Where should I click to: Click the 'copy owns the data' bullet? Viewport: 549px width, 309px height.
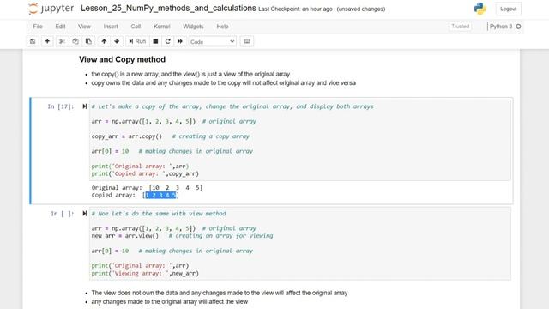223,83
